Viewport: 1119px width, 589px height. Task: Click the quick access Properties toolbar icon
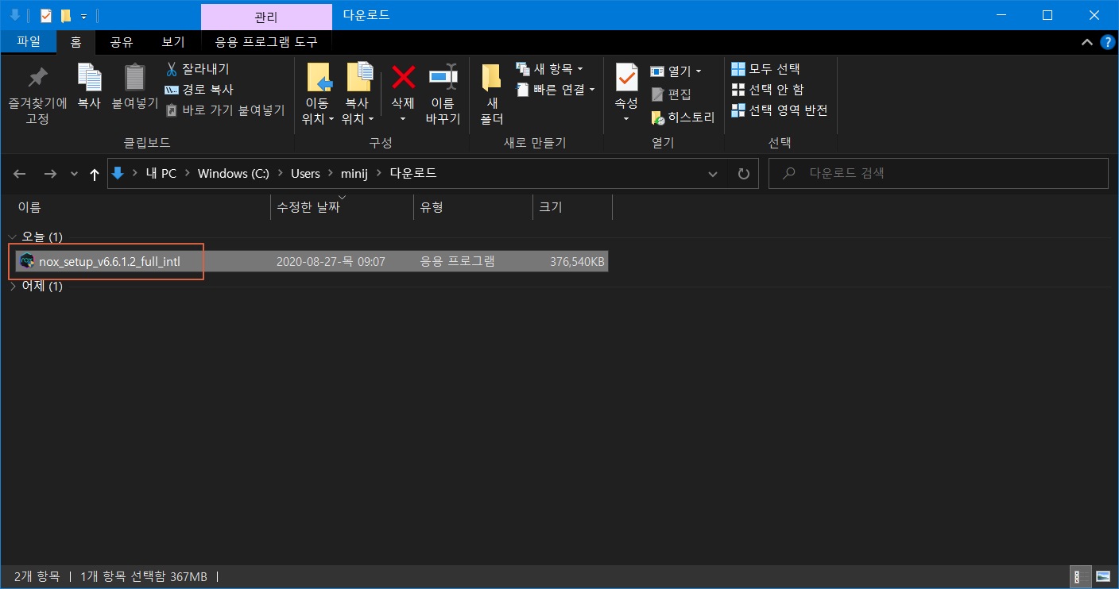click(x=46, y=15)
